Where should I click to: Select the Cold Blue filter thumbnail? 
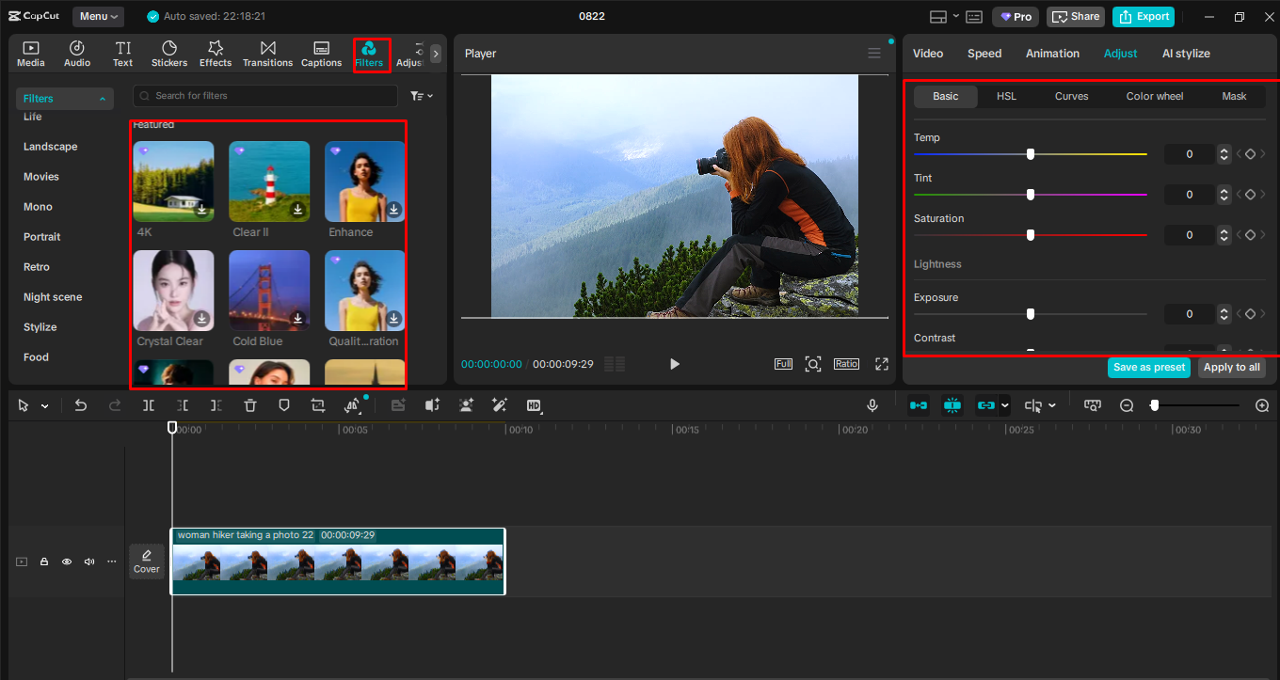[269, 289]
